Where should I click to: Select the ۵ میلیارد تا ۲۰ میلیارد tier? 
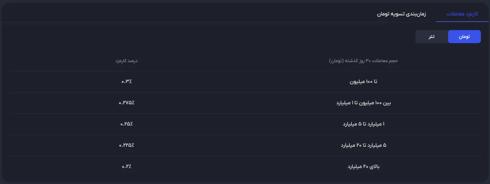click(363, 145)
